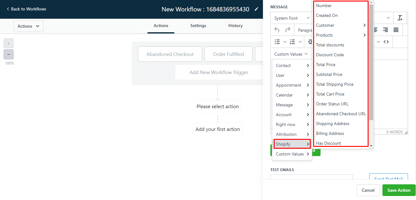Open the User submenu
Image resolution: width=416 pixels, height=200 pixels.
[292, 75]
